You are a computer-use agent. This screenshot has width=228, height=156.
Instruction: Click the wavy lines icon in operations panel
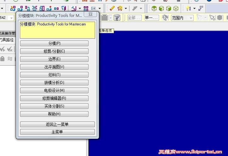point(10,59)
